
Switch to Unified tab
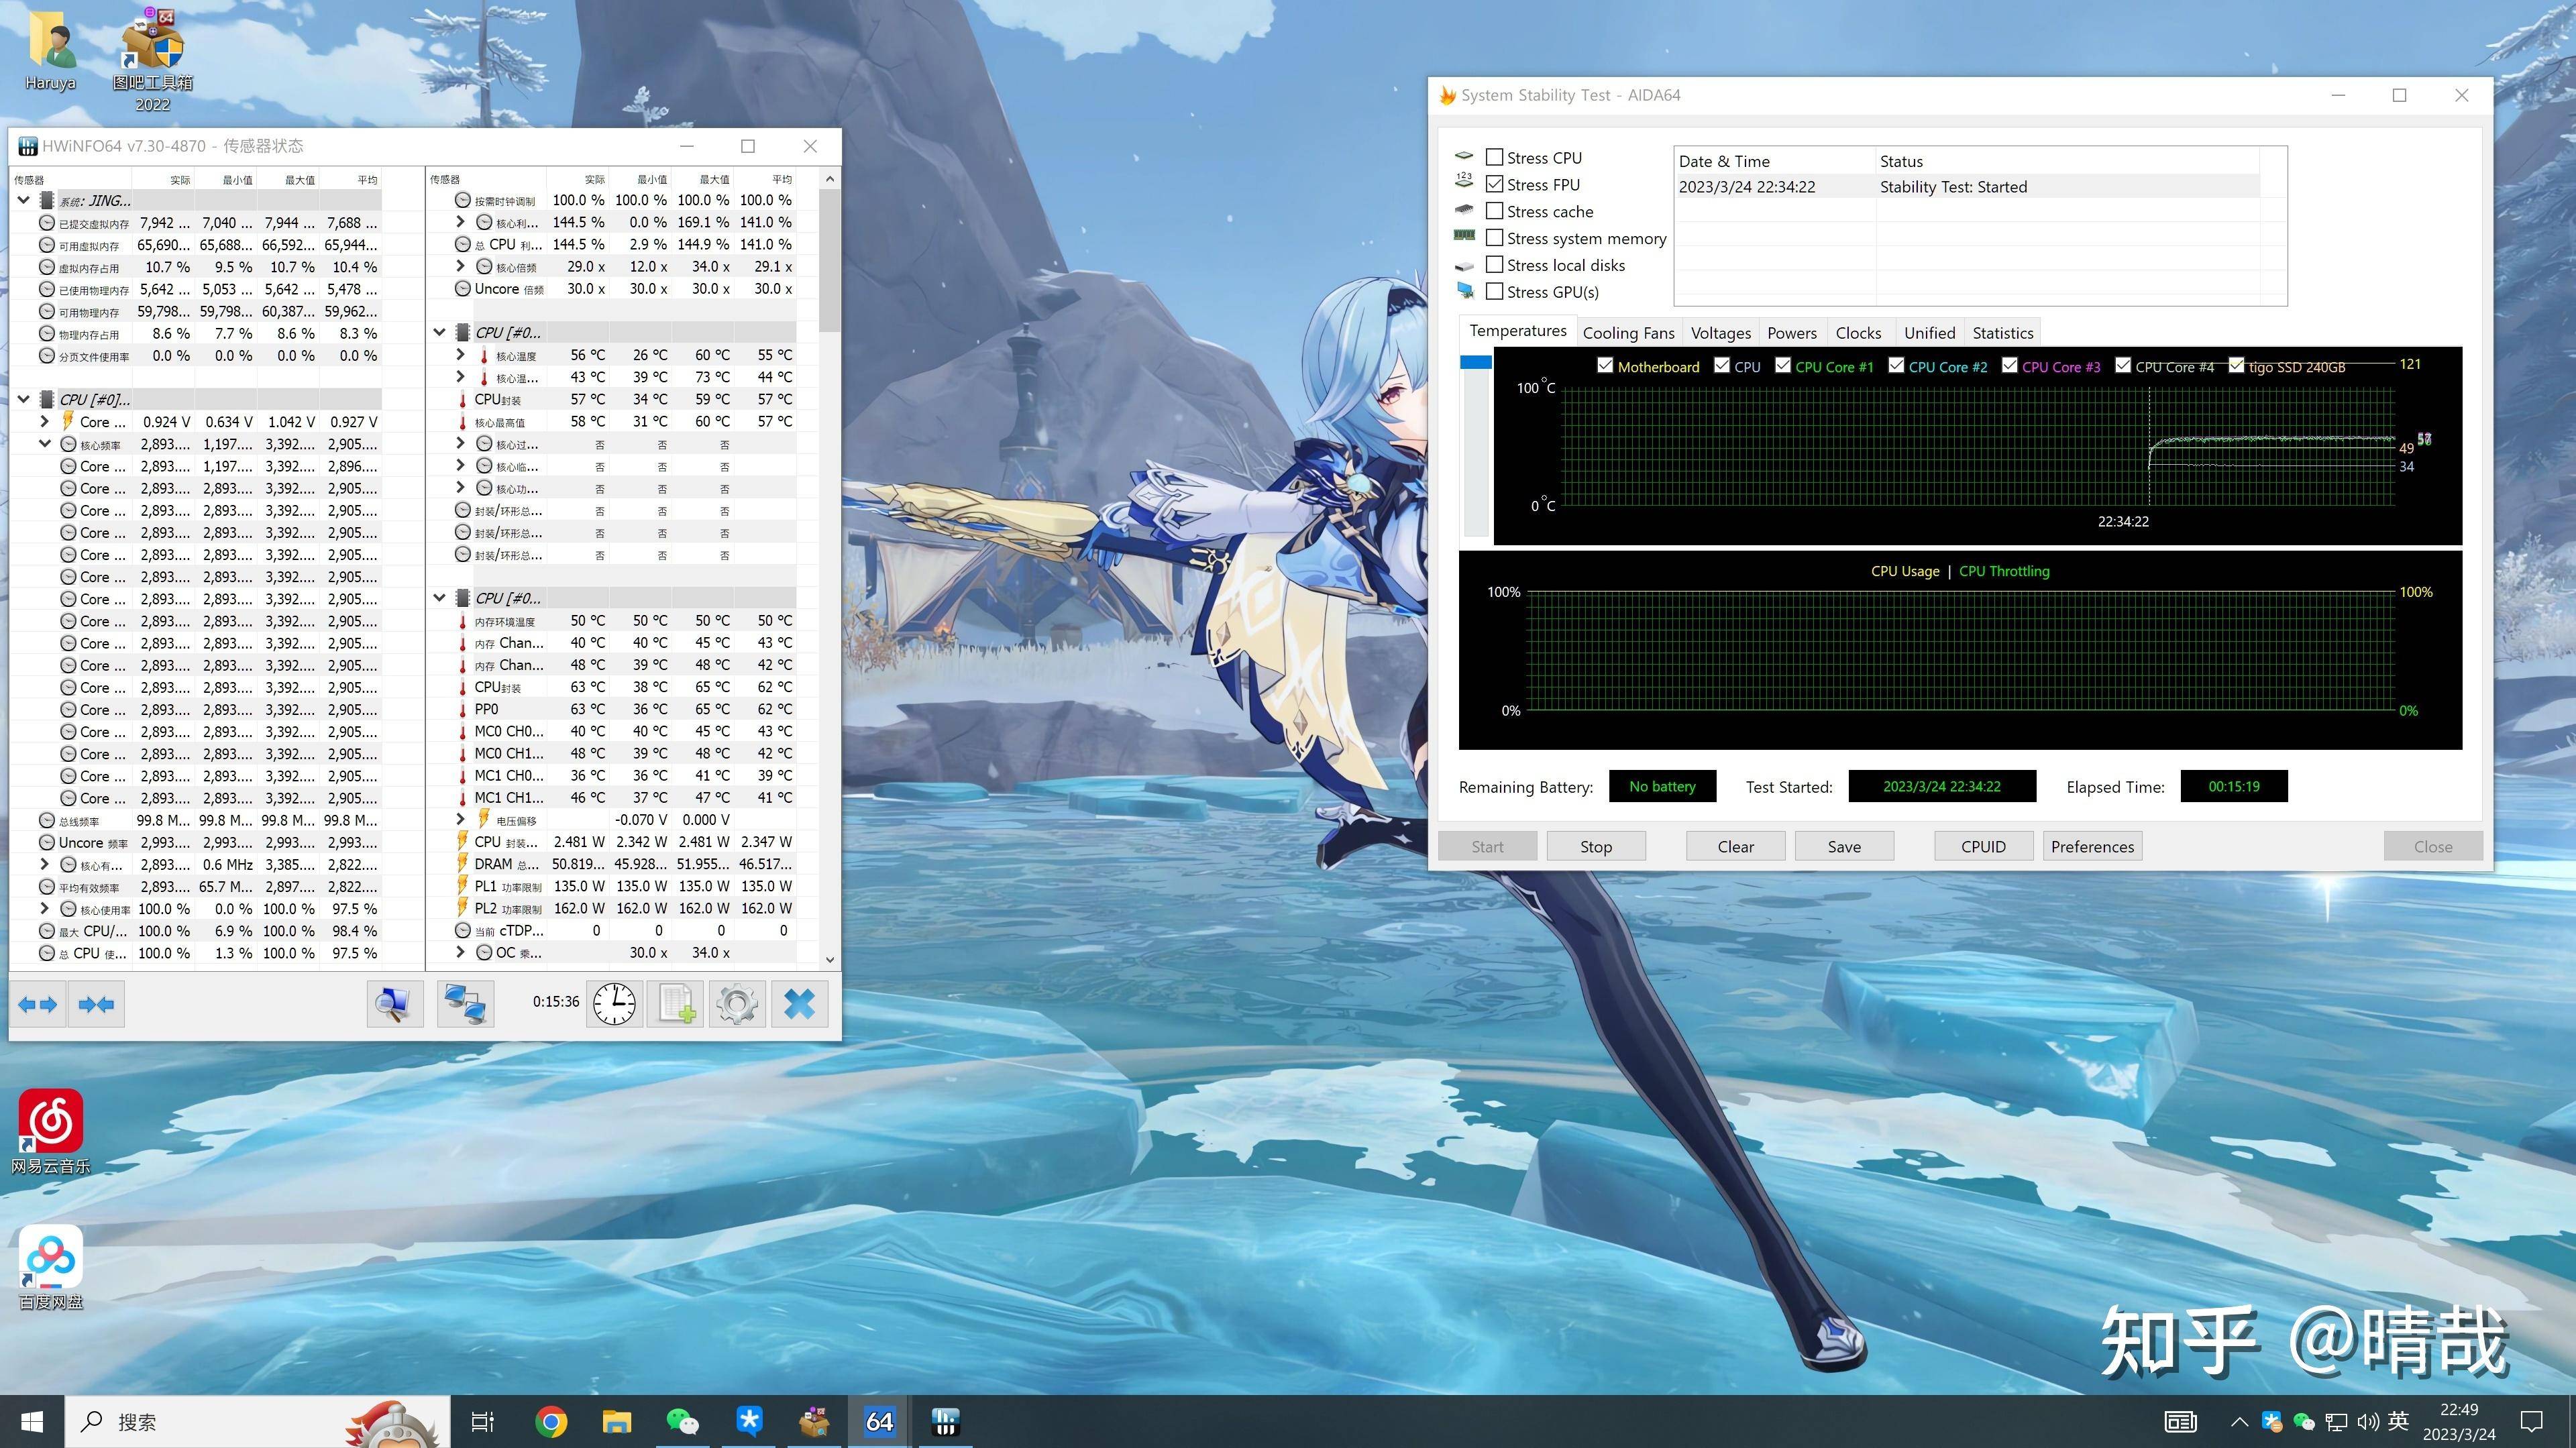(x=1929, y=333)
